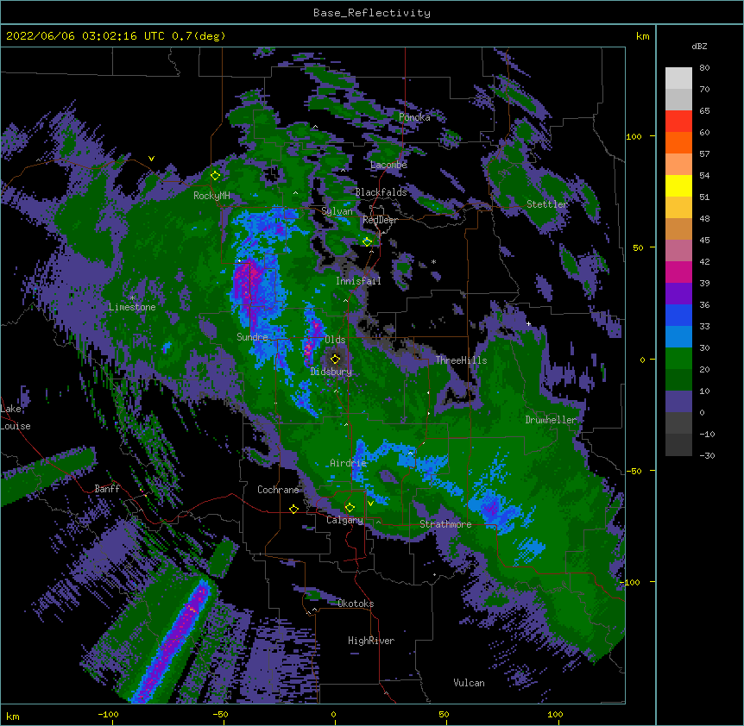Select the royal blue 36 dBZ swatch
744x726 pixels.
coord(678,315)
